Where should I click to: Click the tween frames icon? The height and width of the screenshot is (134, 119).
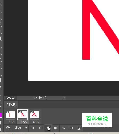[64, 128]
